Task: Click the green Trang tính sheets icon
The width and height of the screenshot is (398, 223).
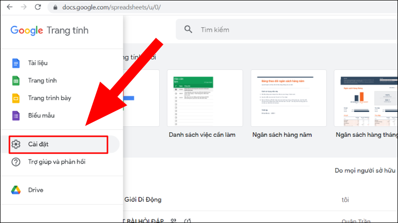Action: pos(16,81)
